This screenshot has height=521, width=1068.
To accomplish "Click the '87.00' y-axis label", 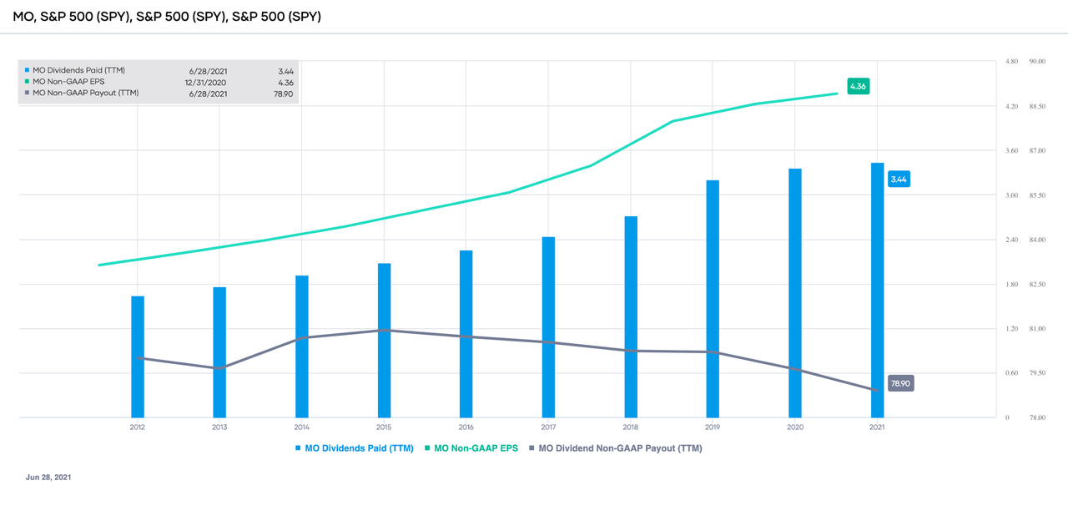I will [x=1039, y=150].
